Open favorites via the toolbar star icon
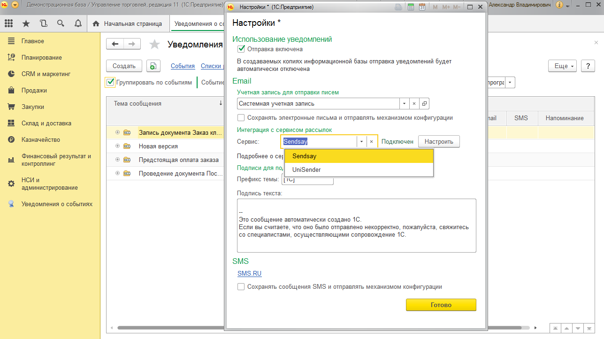The width and height of the screenshot is (604, 339). click(26, 23)
